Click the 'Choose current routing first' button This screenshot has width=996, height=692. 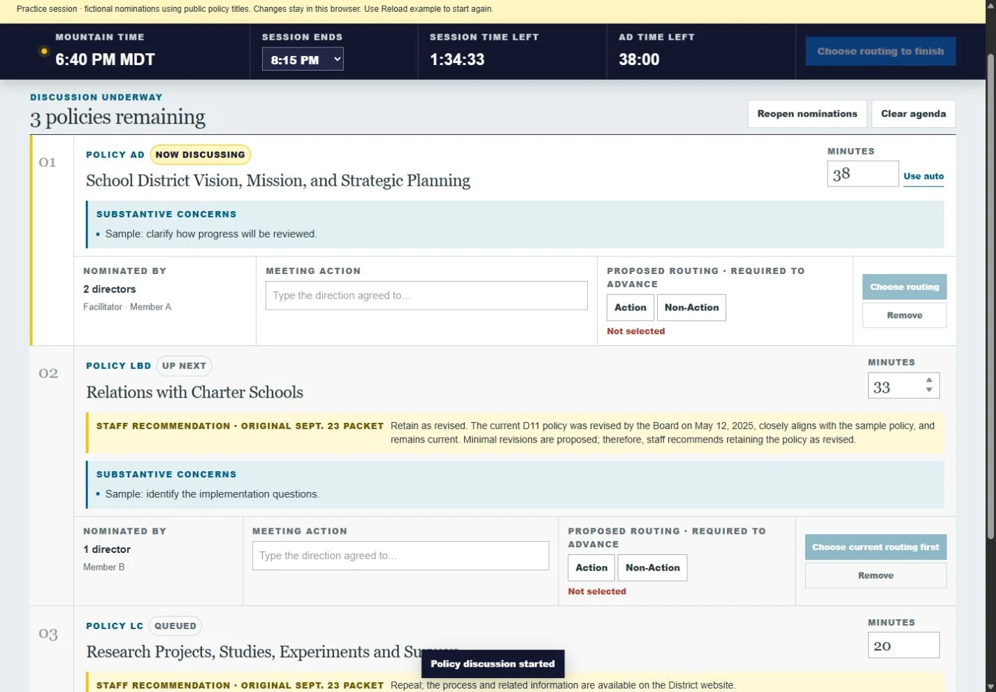click(x=876, y=547)
